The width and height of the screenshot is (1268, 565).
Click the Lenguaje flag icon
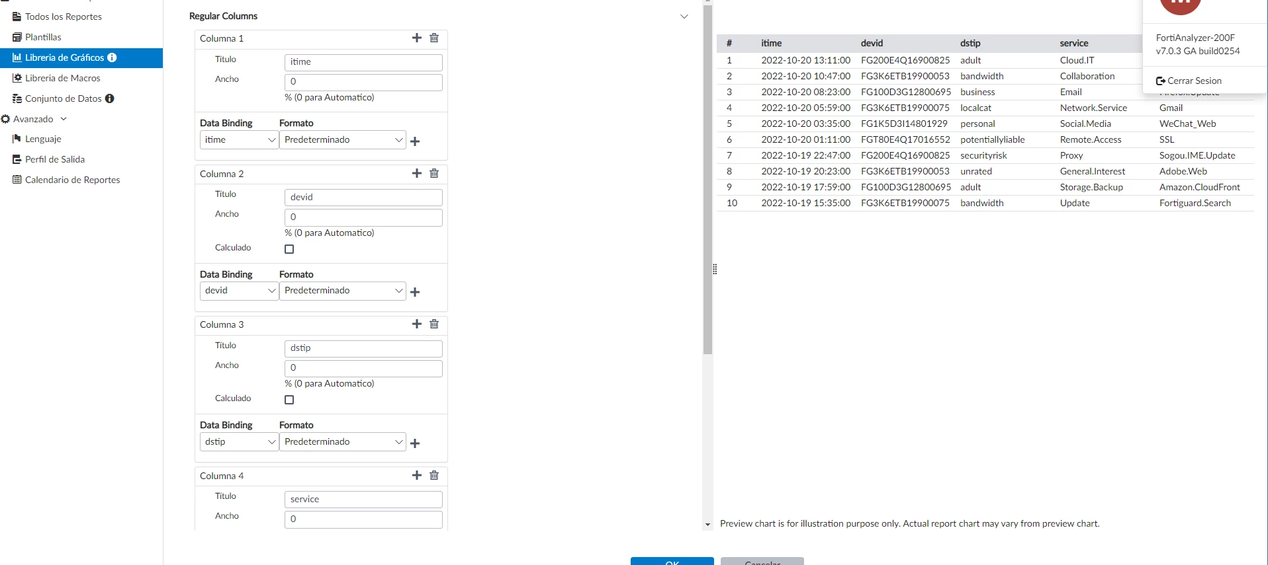coord(17,139)
